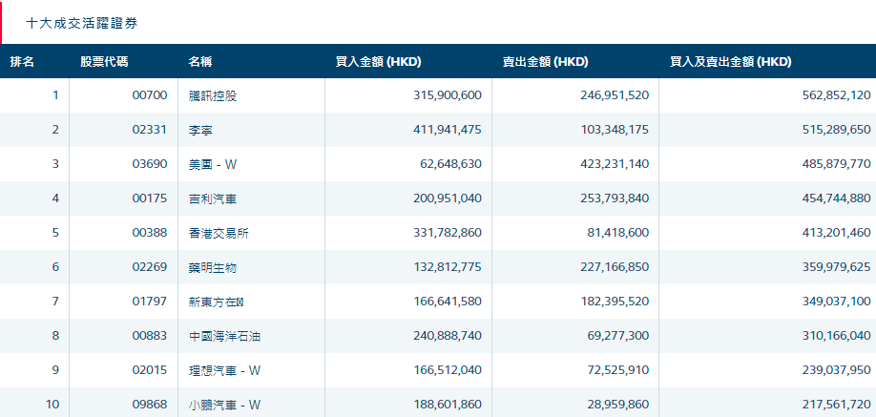Click buy amount 62,648,630
The height and width of the screenshot is (417, 876).
coord(450,164)
